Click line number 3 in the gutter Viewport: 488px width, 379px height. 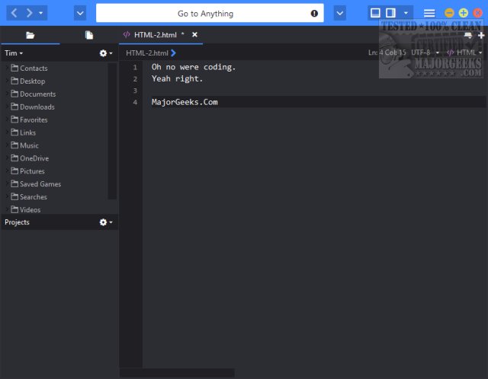coord(135,91)
